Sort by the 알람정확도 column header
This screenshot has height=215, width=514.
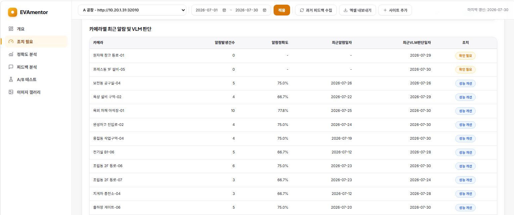point(280,43)
